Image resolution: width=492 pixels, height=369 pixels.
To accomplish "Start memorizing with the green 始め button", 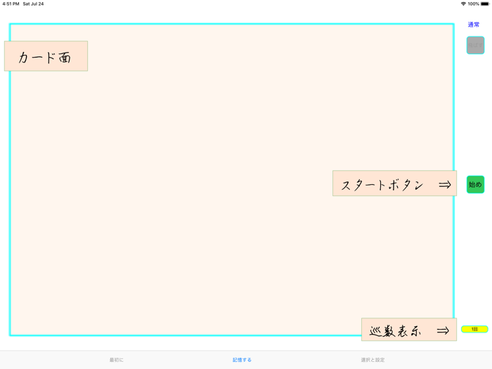I will [475, 184].
